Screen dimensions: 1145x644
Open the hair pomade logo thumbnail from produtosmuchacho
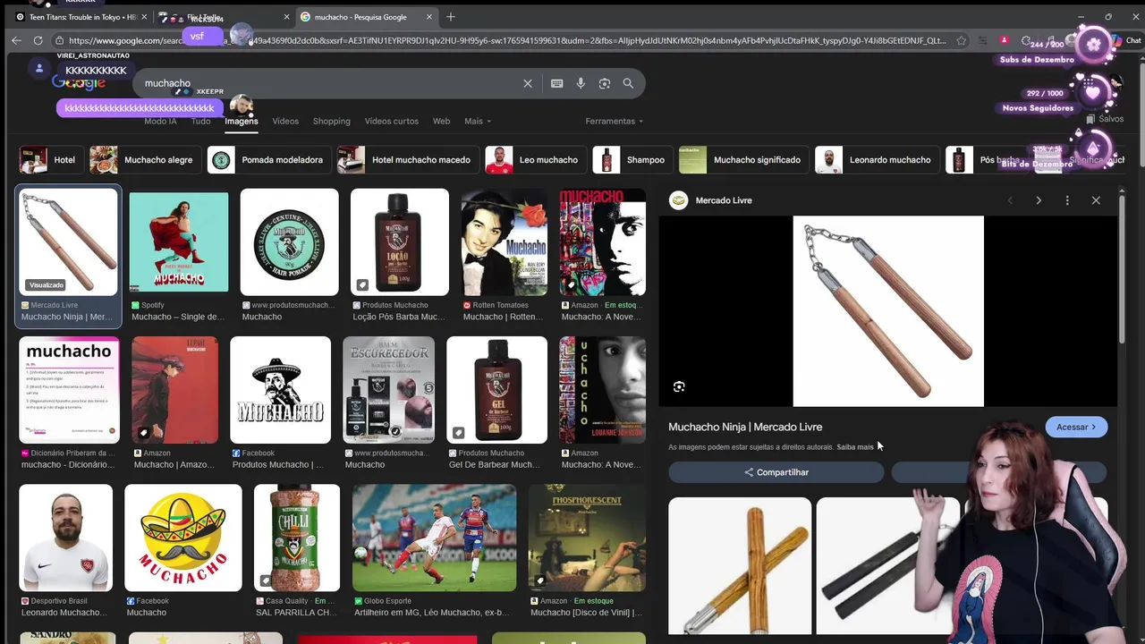289,241
